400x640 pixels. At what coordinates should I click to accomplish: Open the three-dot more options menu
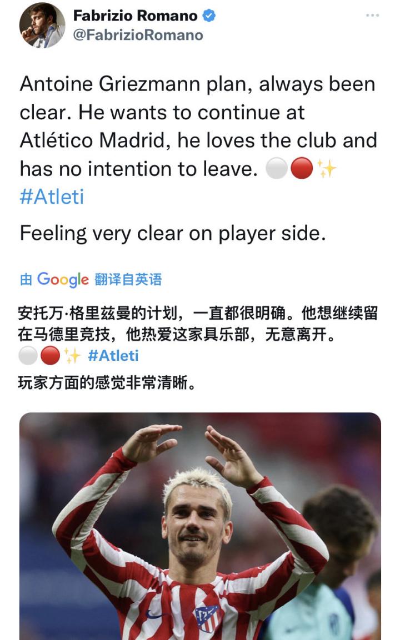click(x=372, y=16)
